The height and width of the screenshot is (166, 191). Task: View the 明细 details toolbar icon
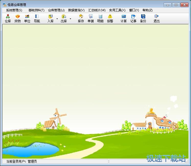[100, 18]
